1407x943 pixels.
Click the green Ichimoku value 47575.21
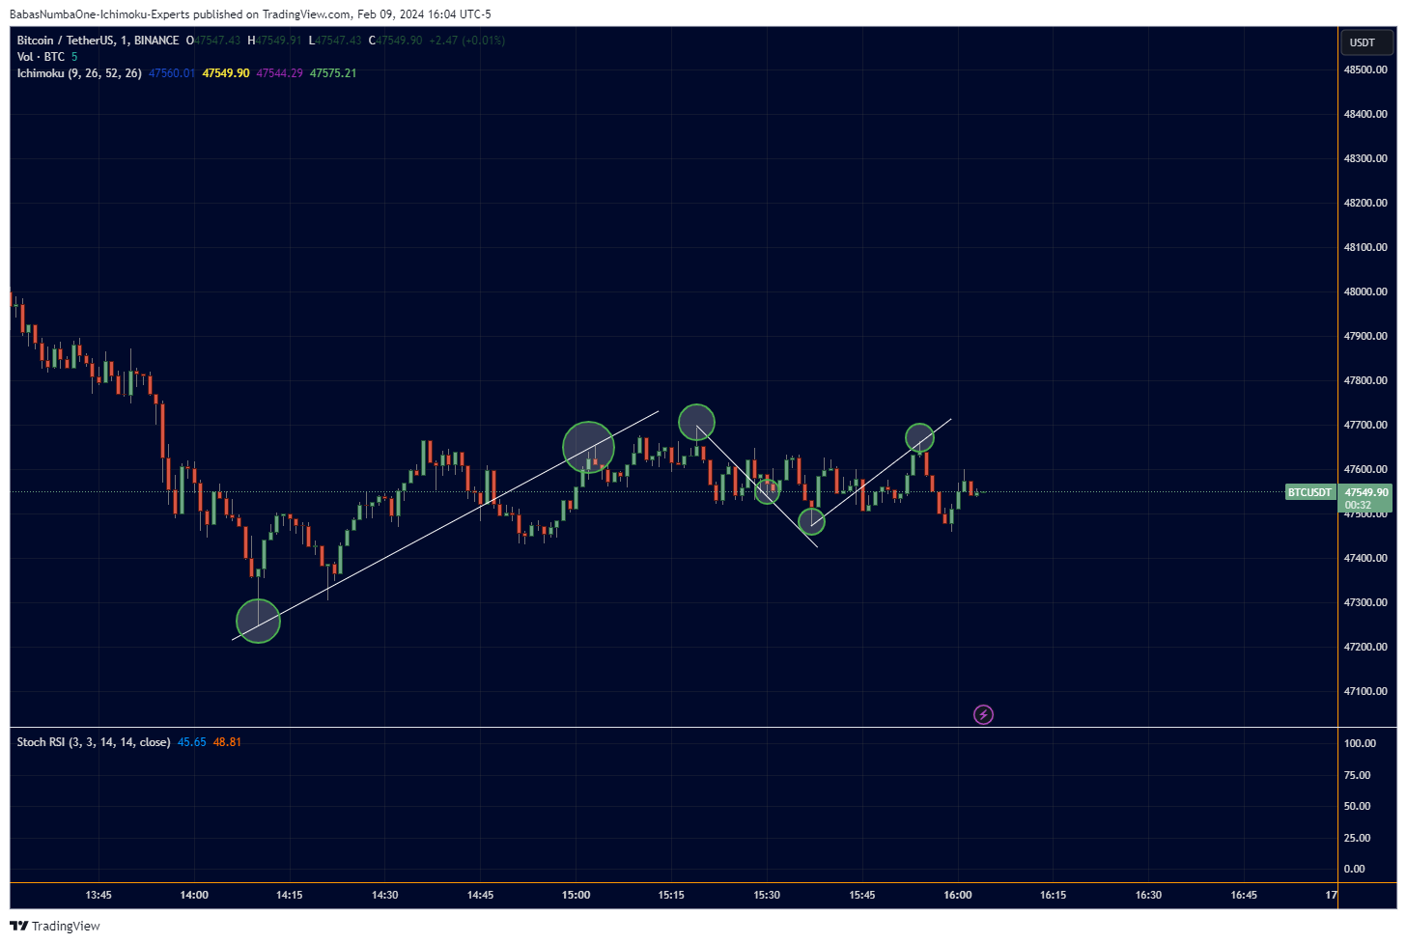(333, 73)
